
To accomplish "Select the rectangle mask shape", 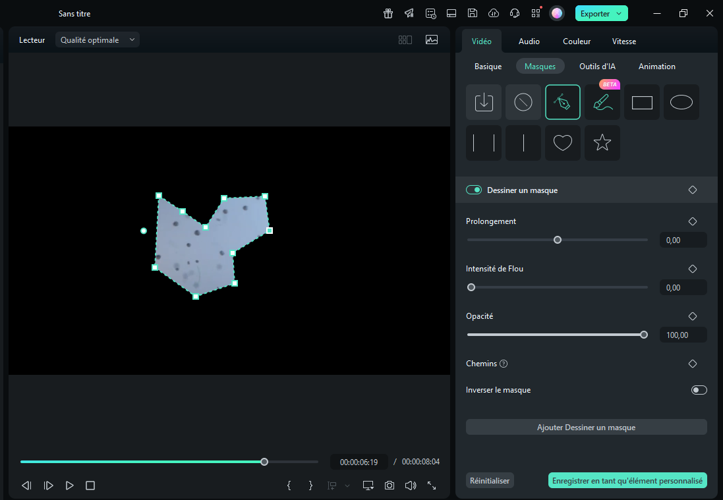I will click(642, 102).
